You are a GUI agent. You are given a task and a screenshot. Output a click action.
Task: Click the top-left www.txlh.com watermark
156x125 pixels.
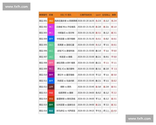click(16, 7)
